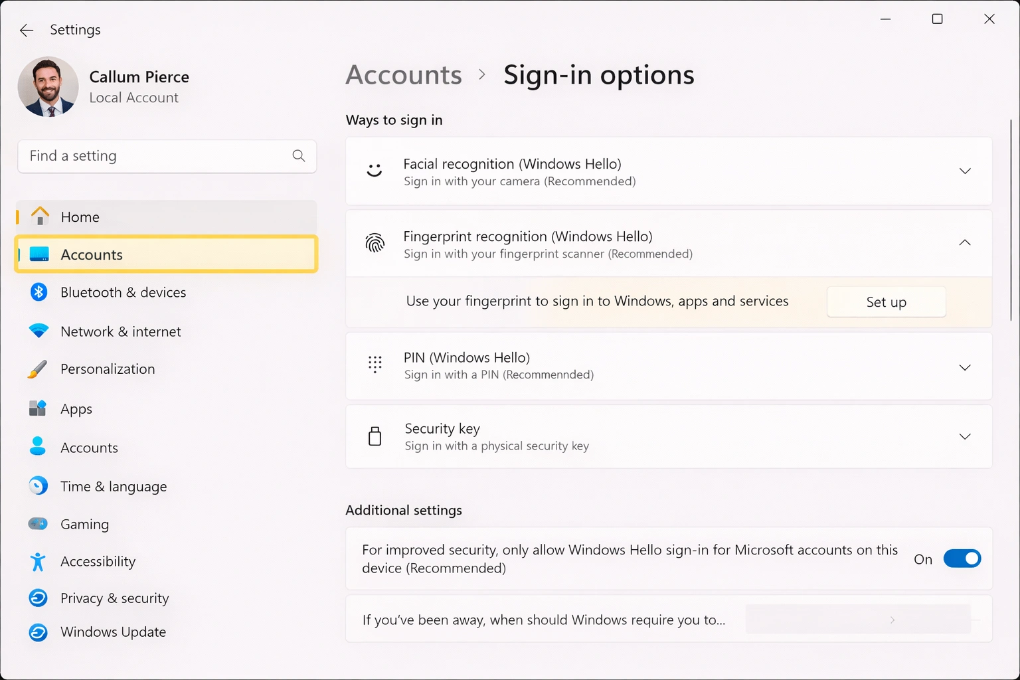Viewport: 1020px width, 680px height.
Task: Go to Home in the sidebar
Action: pyautogui.click(x=80, y=216)
